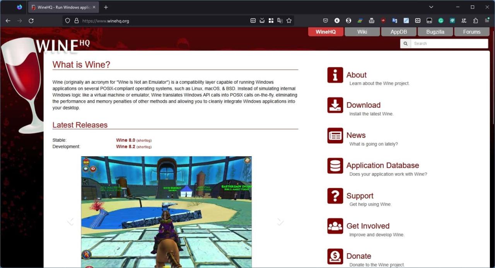The image size is (495, 268).
Task: Click the Donate dollar icon
Action: pyautogui.click(x=335, y=256)
